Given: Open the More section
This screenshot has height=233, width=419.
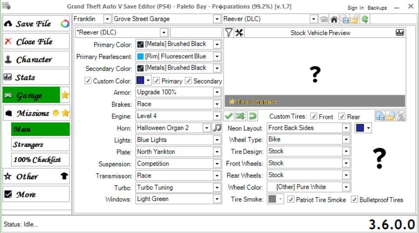Looking at the screenshot, I should [x=36, y=194].
